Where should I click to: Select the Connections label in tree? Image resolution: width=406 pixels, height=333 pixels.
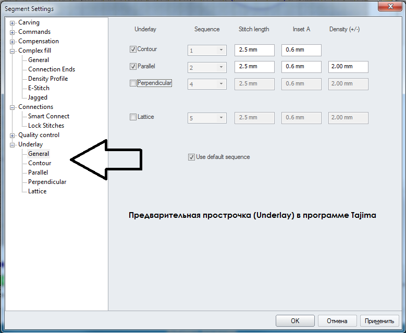click(35, 107)
